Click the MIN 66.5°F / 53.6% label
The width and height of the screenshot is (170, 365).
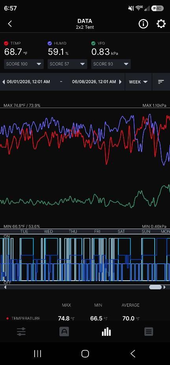coord(22,226)
